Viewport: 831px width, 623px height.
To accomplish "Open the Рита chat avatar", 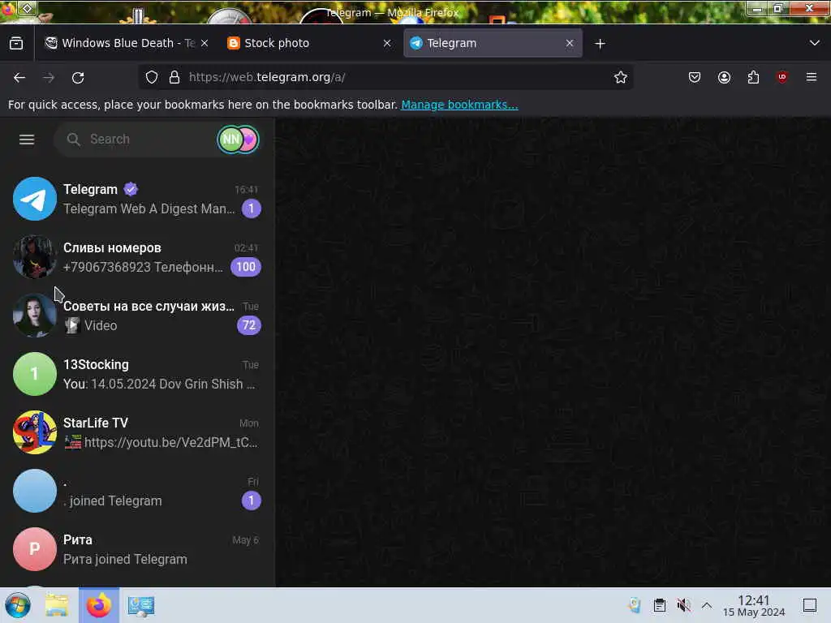I will (34, 549).
